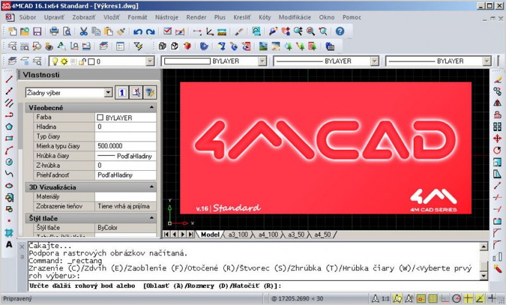Click the Print icon
Image resolution: width=506 pixels, height=305 pixels.
pyautogui.click(x=54, y=31)
